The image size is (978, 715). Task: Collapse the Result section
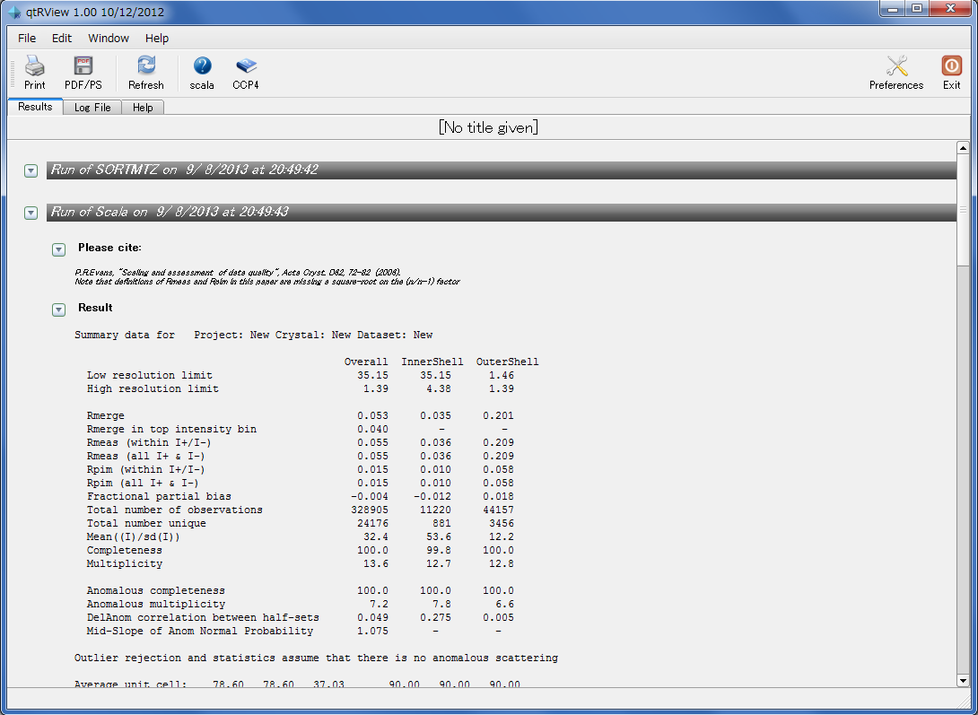pos(59,310)
